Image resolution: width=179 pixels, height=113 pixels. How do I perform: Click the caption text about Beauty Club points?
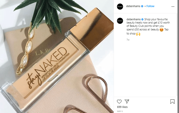click(x=148, y=26)
